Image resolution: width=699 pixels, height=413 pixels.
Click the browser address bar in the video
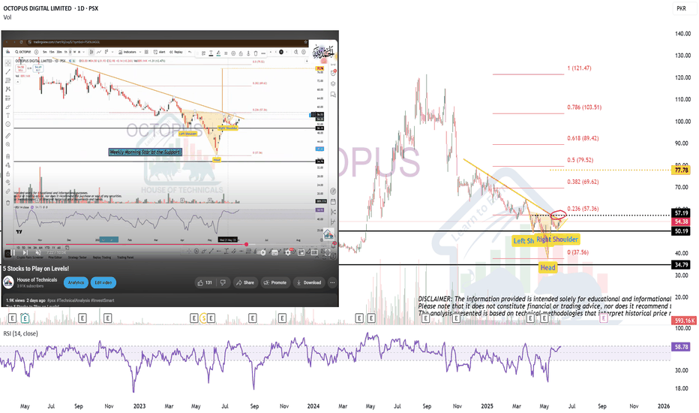click(x=167, y=42)
